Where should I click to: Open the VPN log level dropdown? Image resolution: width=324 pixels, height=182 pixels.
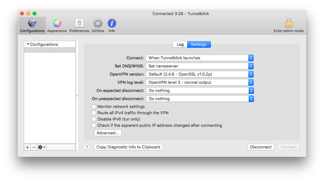[x=200, y=83]
